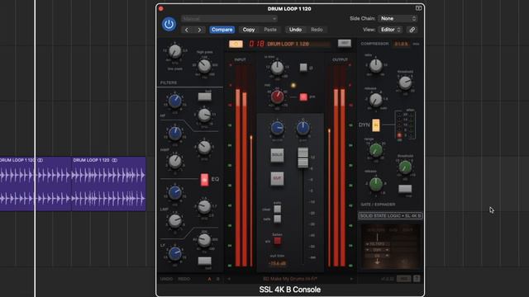Click the DRUM LOOP 1 120 track name field

(298, 44)
